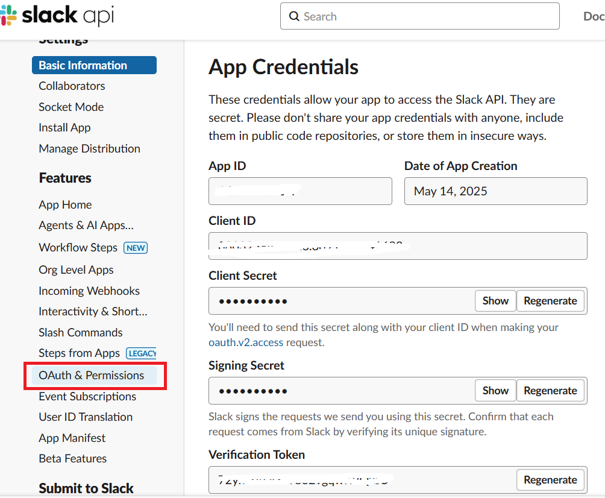This screenshot has width=605, height=498.
Task: Click the Submit to Slack heading
Action: pyautogui.click(x=86, y=488)
